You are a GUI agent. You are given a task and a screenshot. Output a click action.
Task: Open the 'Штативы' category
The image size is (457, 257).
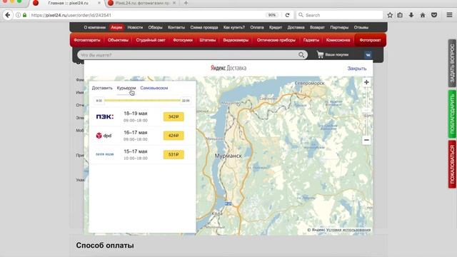point(208,40)
